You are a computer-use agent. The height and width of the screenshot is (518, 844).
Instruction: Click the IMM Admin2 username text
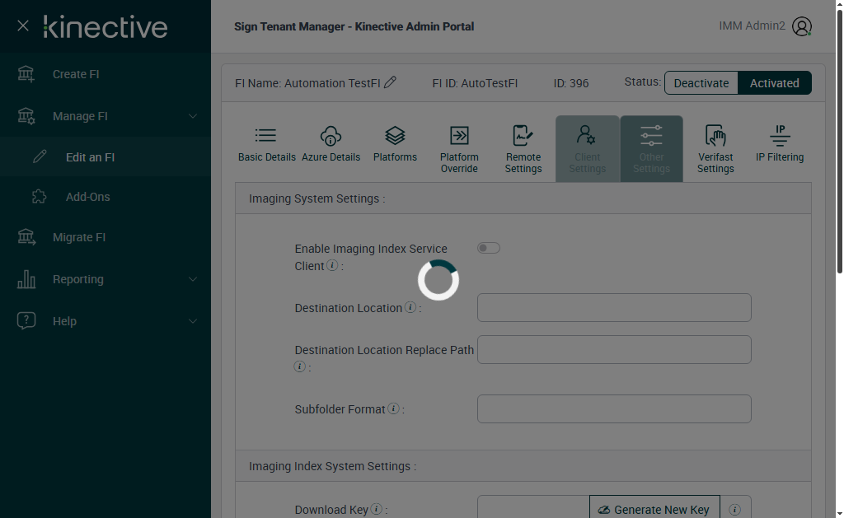point(752,26)
